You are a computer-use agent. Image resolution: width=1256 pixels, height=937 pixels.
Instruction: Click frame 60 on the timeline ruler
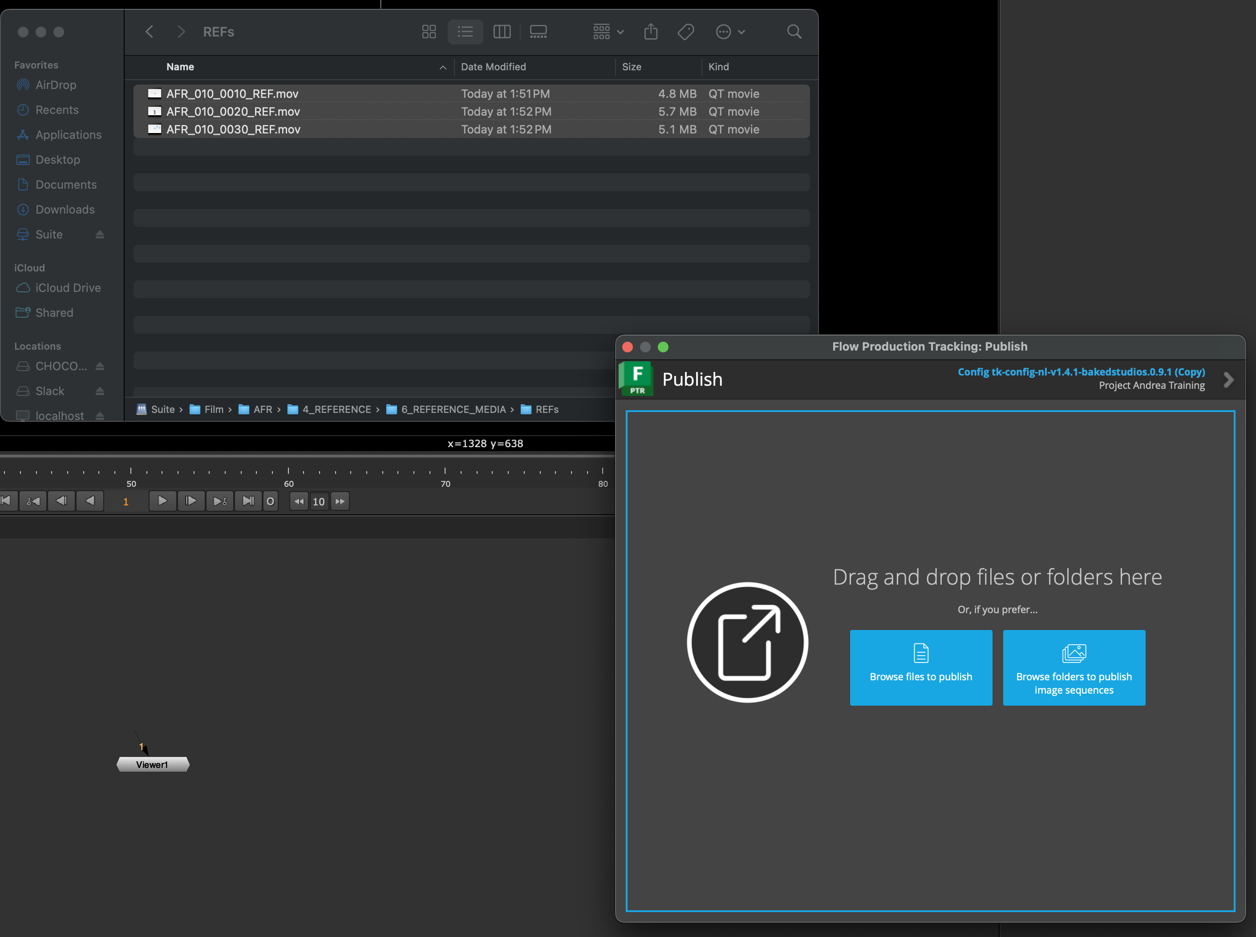click(x=288, y=472)
